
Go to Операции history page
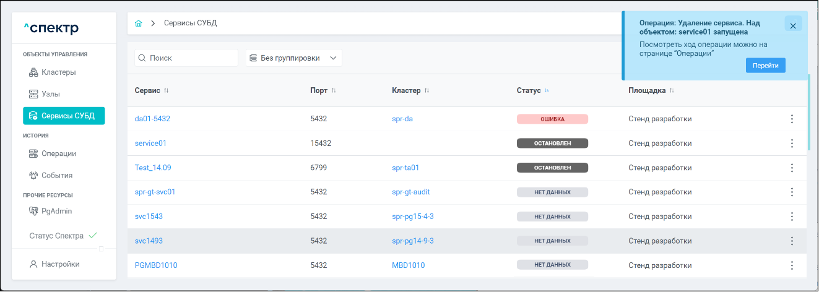(x=59, y=153)
